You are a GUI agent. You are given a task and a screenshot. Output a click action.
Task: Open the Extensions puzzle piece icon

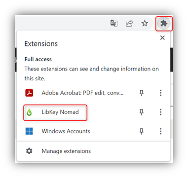(x=164, y=24)
